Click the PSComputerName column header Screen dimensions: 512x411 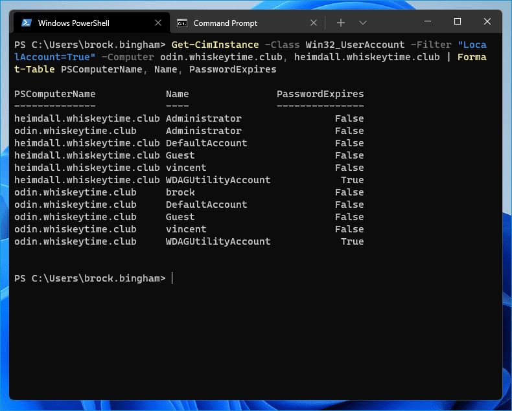(x=55, y=94)
